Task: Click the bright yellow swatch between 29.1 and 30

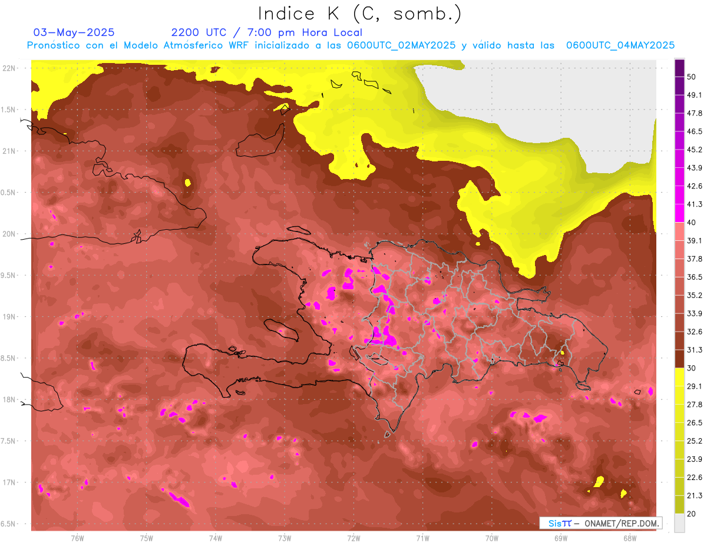Action: click(x=679, y=377)
